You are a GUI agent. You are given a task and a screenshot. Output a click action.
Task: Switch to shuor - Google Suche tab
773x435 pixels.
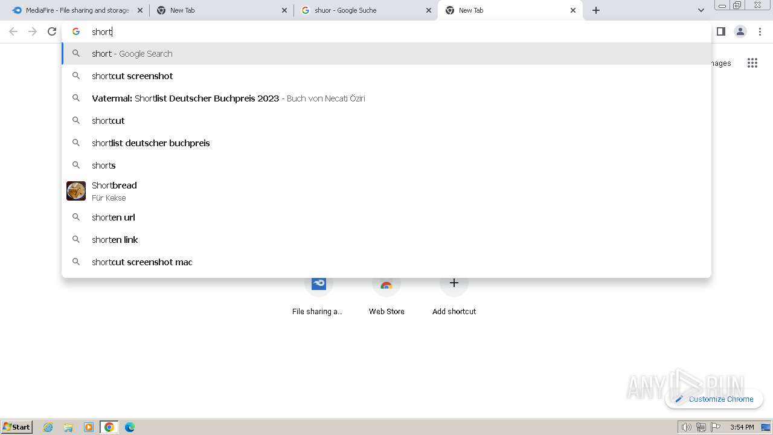(x=365, y=10)
